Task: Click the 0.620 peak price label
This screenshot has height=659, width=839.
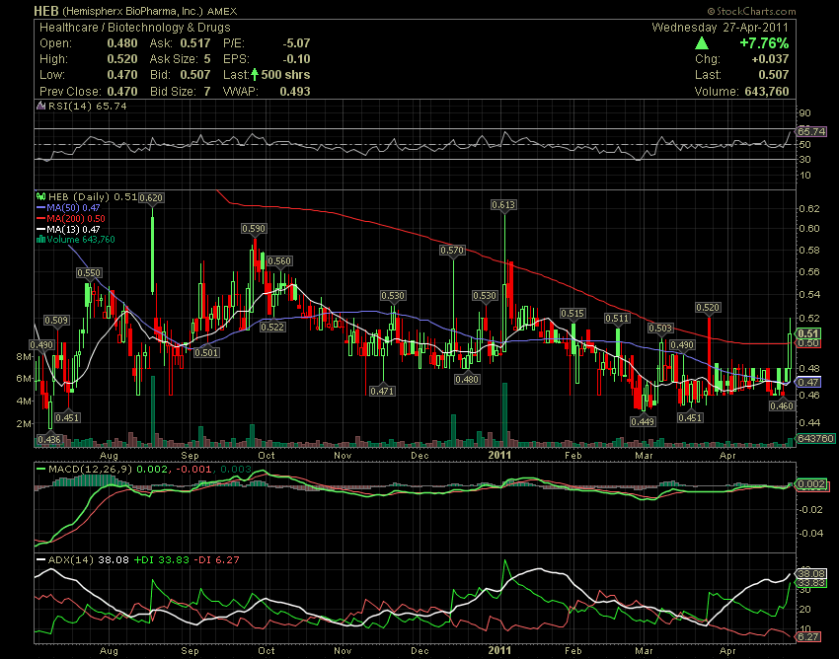Action: 151,198
